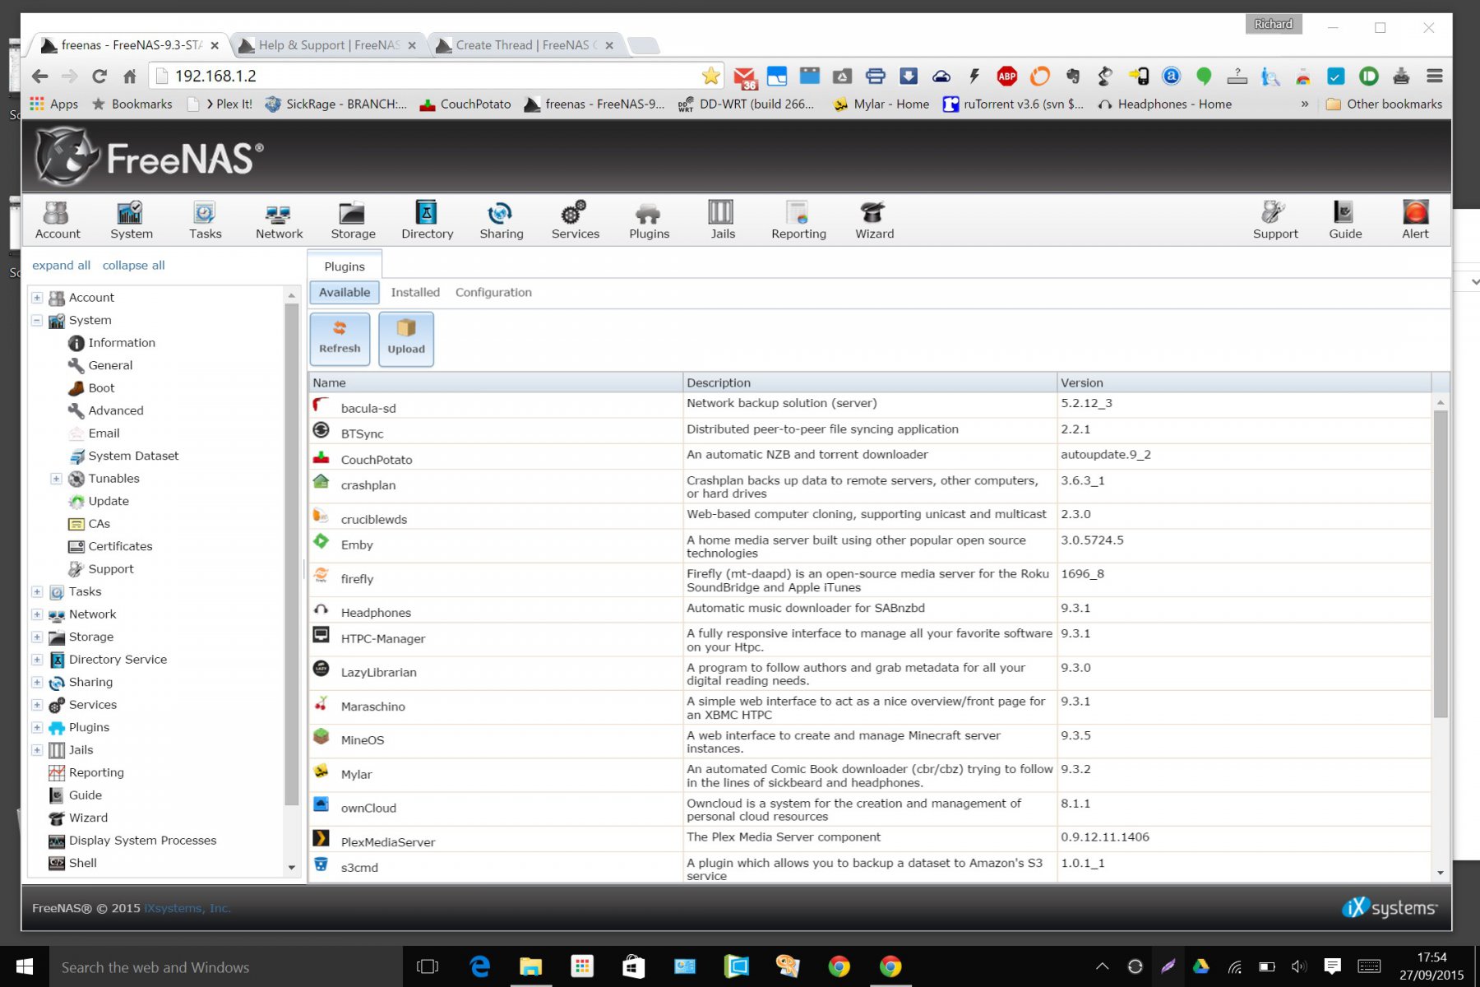Image resolution: width=1480 pixels, height=987 pixels.
Task: Open the Chrome hamburger menu
Action: pyautogui.click(x=1435, y=76)
